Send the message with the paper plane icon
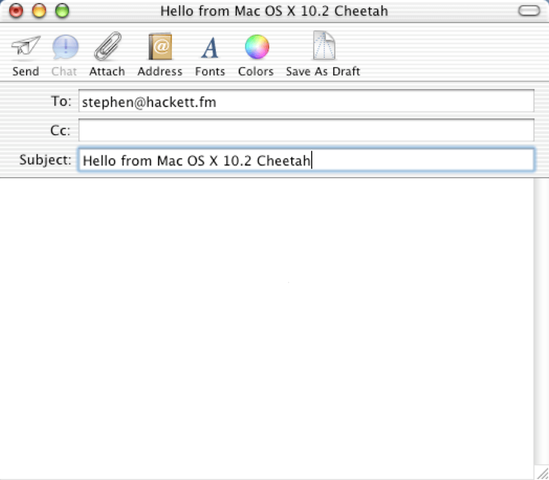The height and width of the screenshot is (480, 549). pyautogui.click(x=26, y=54)
